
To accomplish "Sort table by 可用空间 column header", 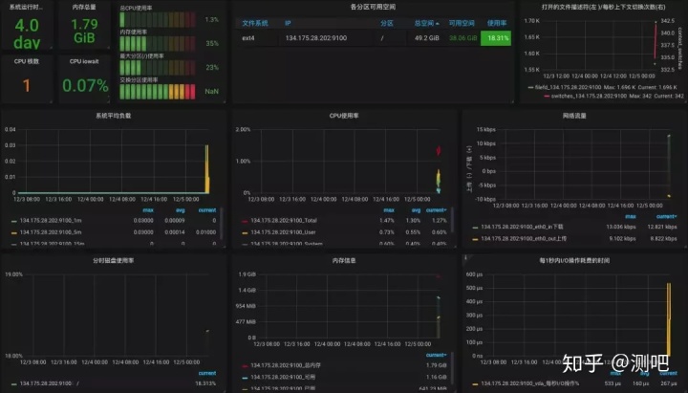I will [462, 23].
